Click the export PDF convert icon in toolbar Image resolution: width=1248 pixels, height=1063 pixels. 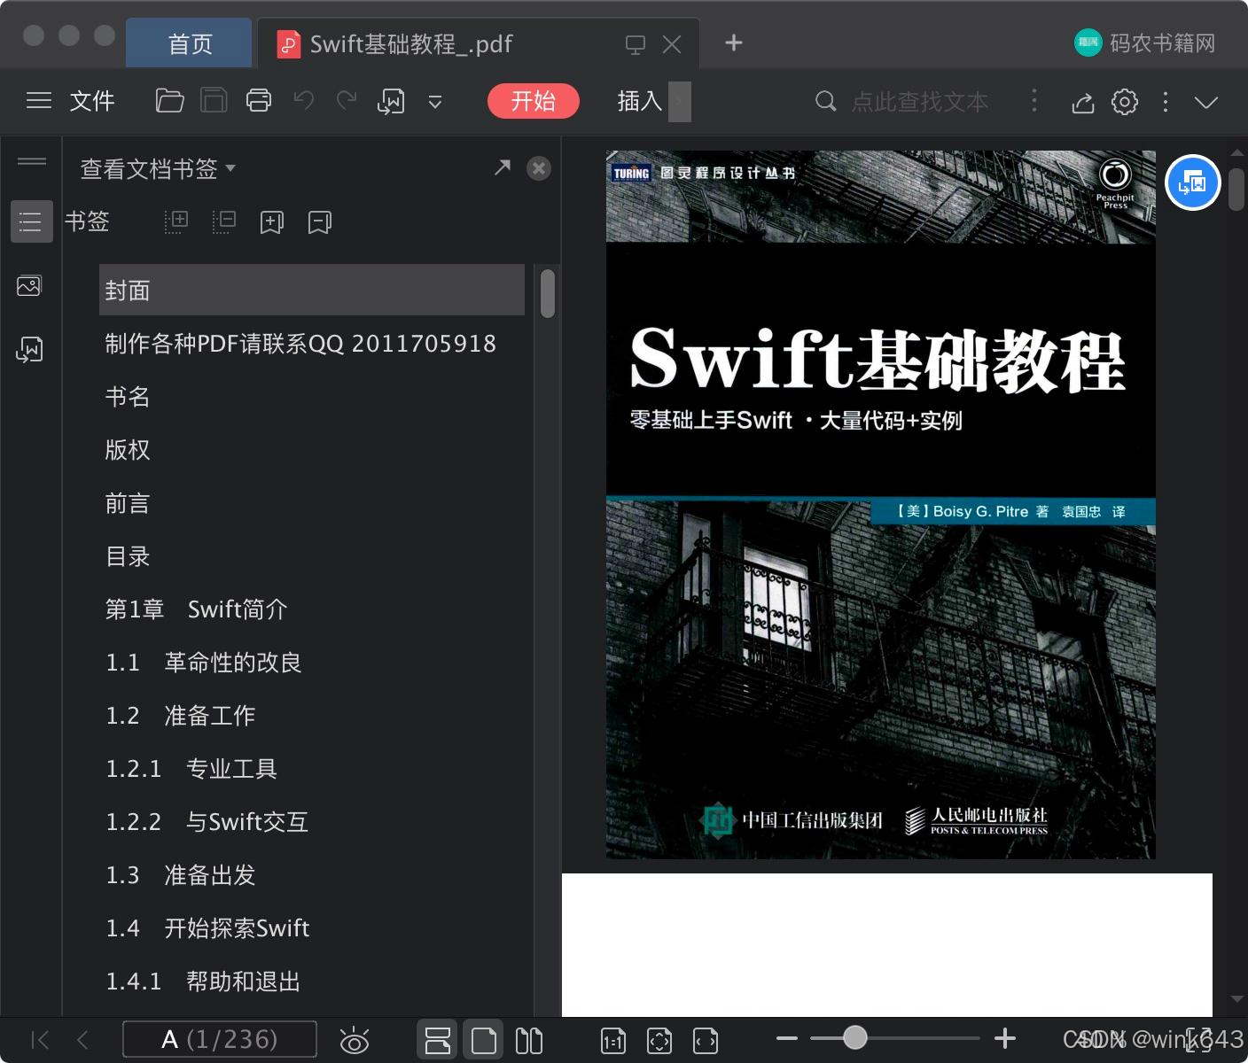click(x=391, y=102)
